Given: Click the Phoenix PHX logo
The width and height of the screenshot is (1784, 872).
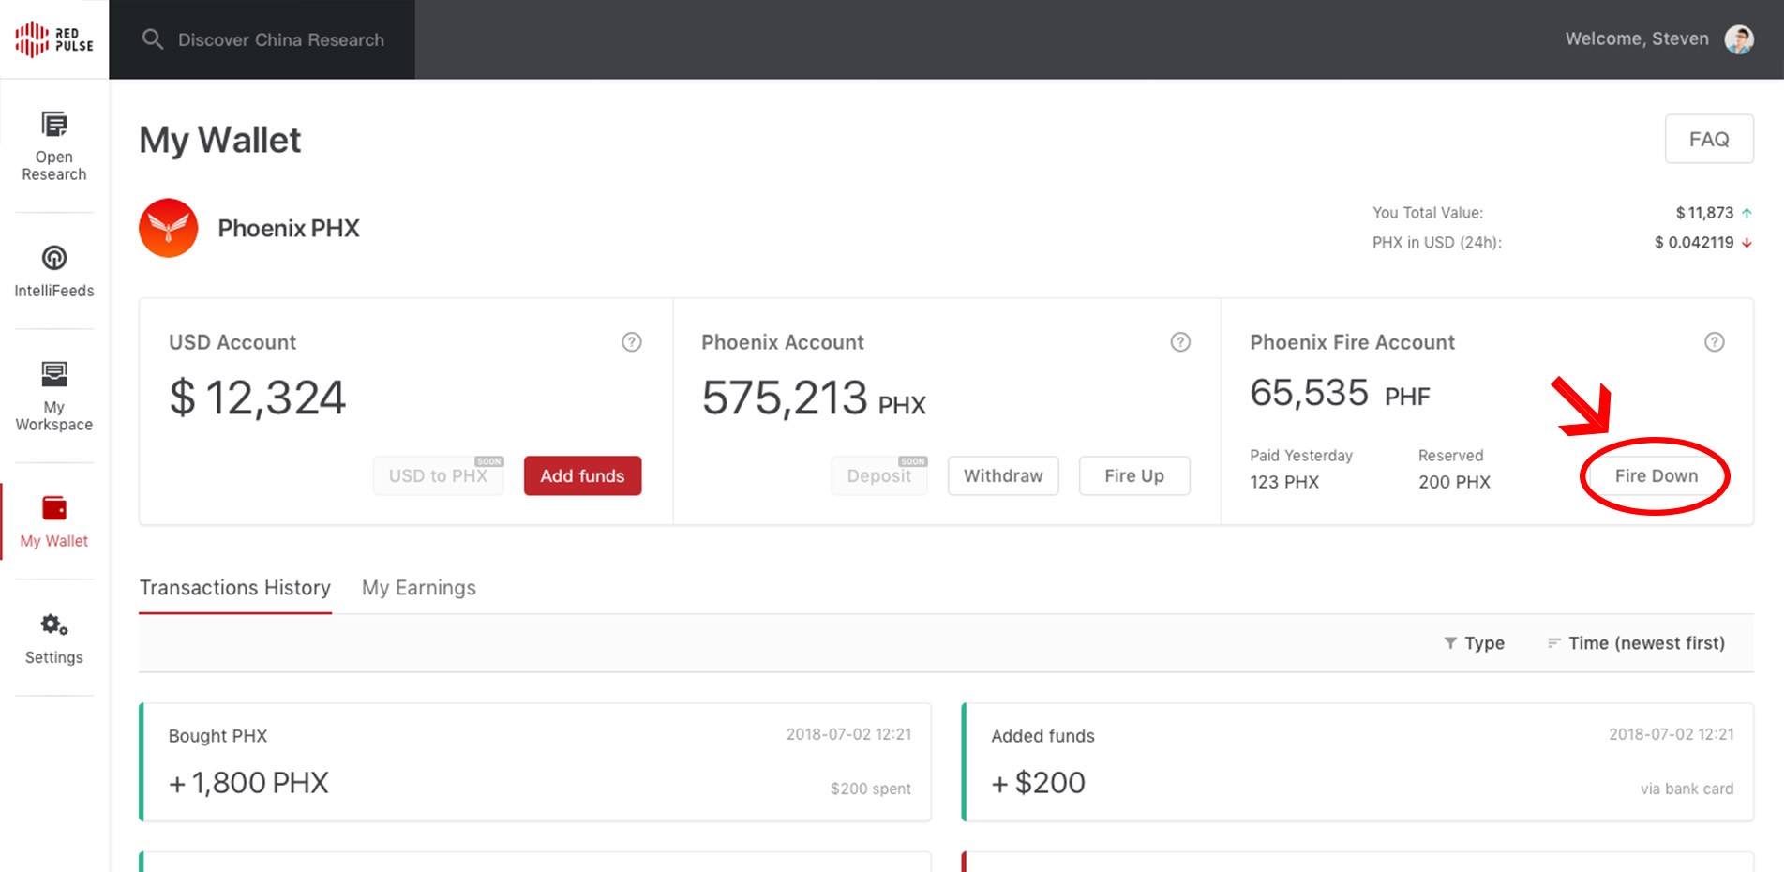Looking at the screenshot, I should tap(169, 228).
